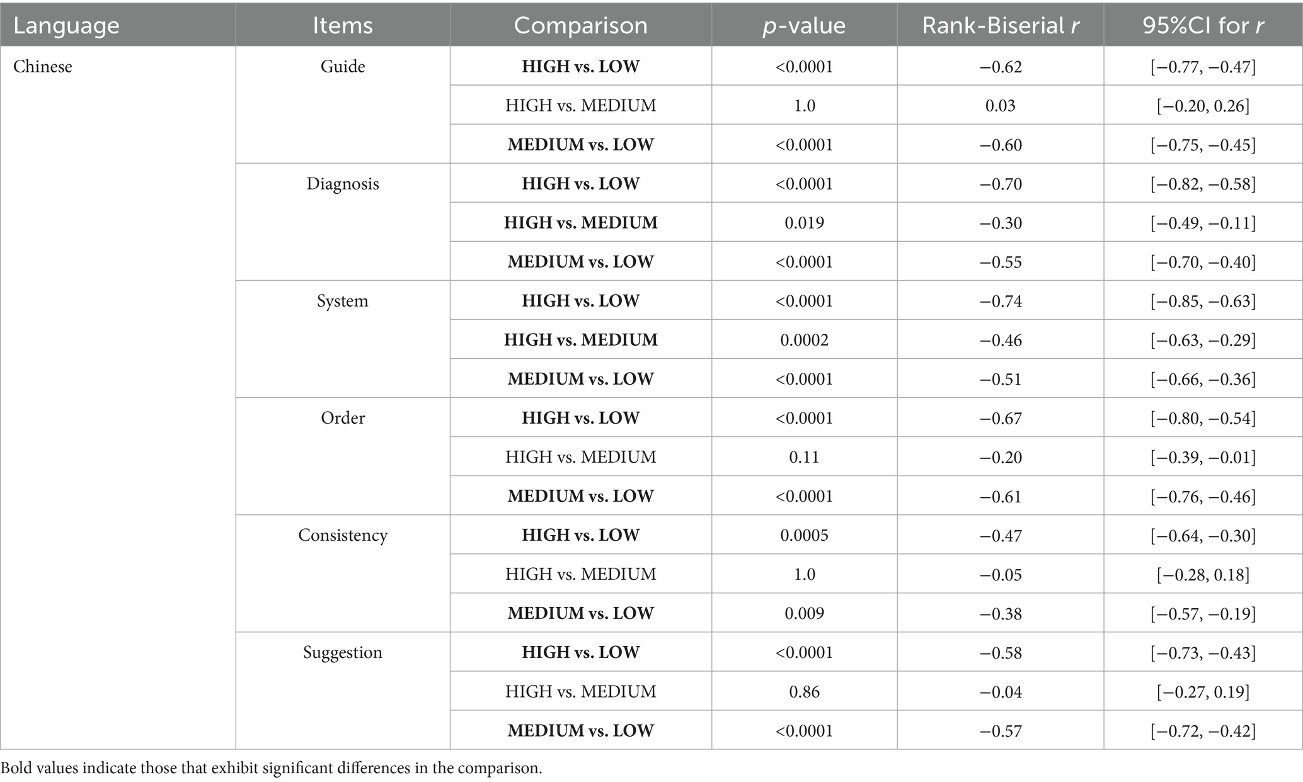
Task: Select the Order item cell
Action: [343, 418]
